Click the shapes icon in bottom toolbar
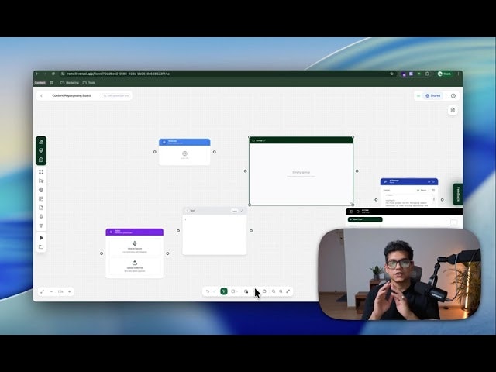The image size is (496, 372). [246, 291]
